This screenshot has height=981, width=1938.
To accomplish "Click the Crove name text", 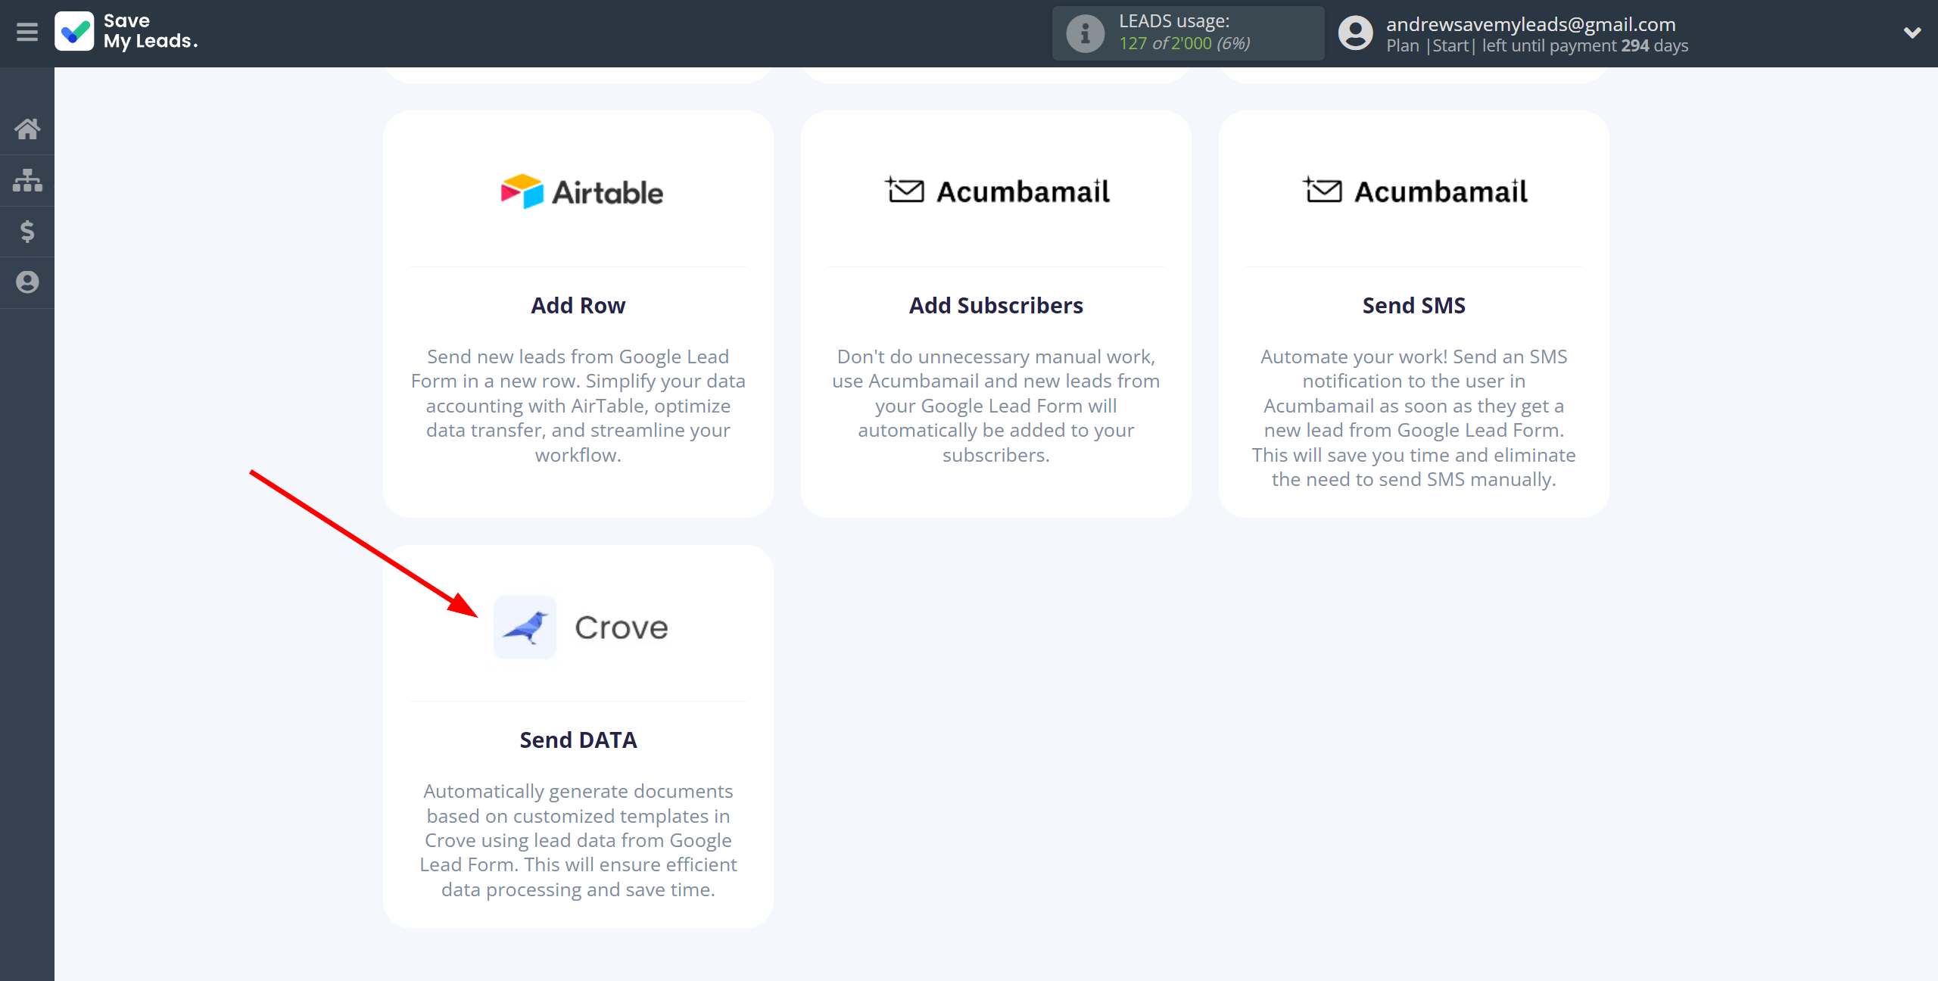I will pyautogui.click(x=622, y=628).
